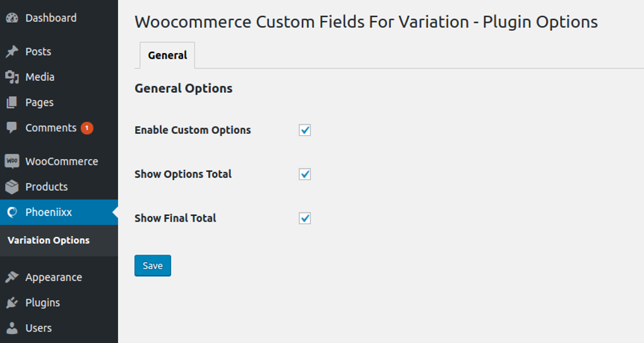Disable the Show Final Total checkbox
This screenshot has height=343, width=644.
pos(305,219)
